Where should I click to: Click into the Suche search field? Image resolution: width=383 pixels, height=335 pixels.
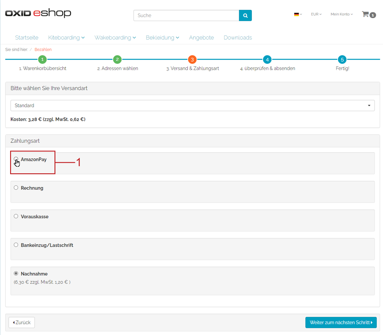coord(186,15)
